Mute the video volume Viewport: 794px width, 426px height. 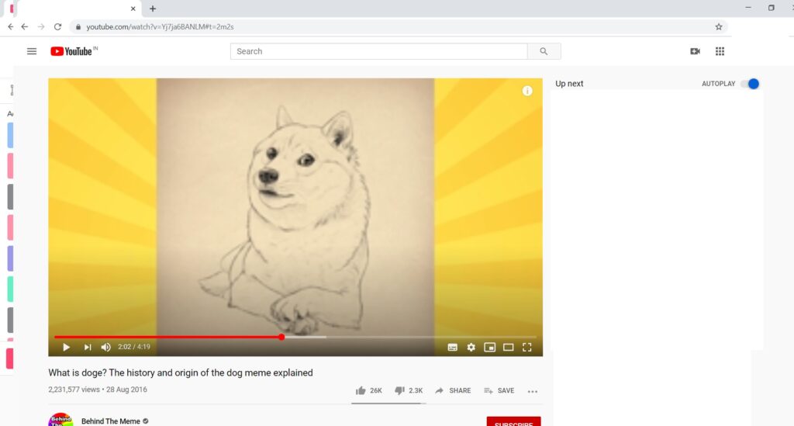pos(105,347)
